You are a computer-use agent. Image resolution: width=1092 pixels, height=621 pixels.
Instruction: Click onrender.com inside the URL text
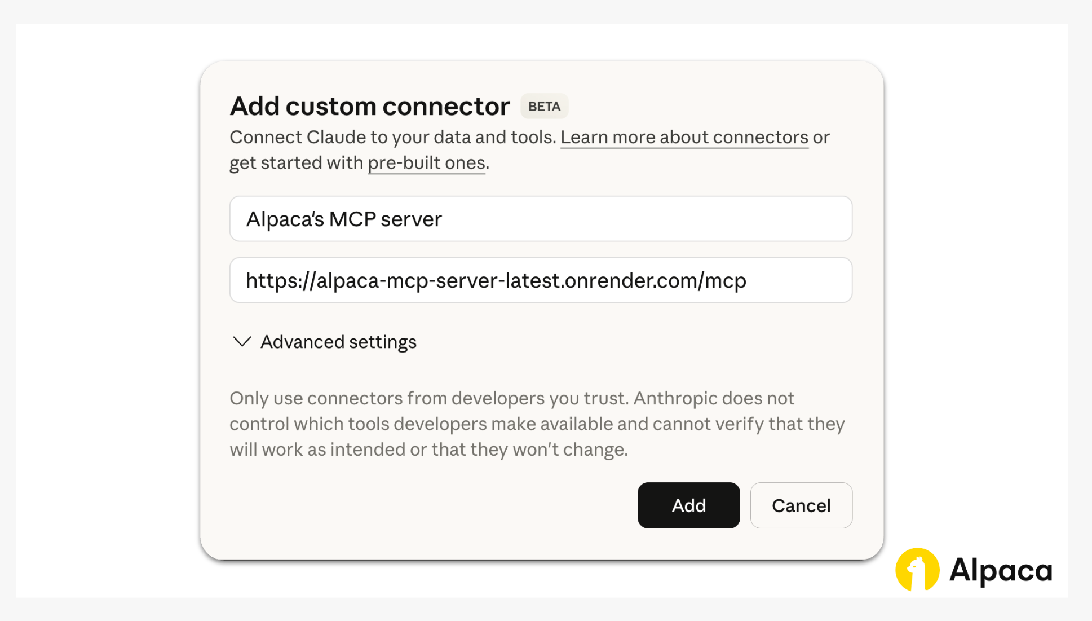(x=630, y=280)
